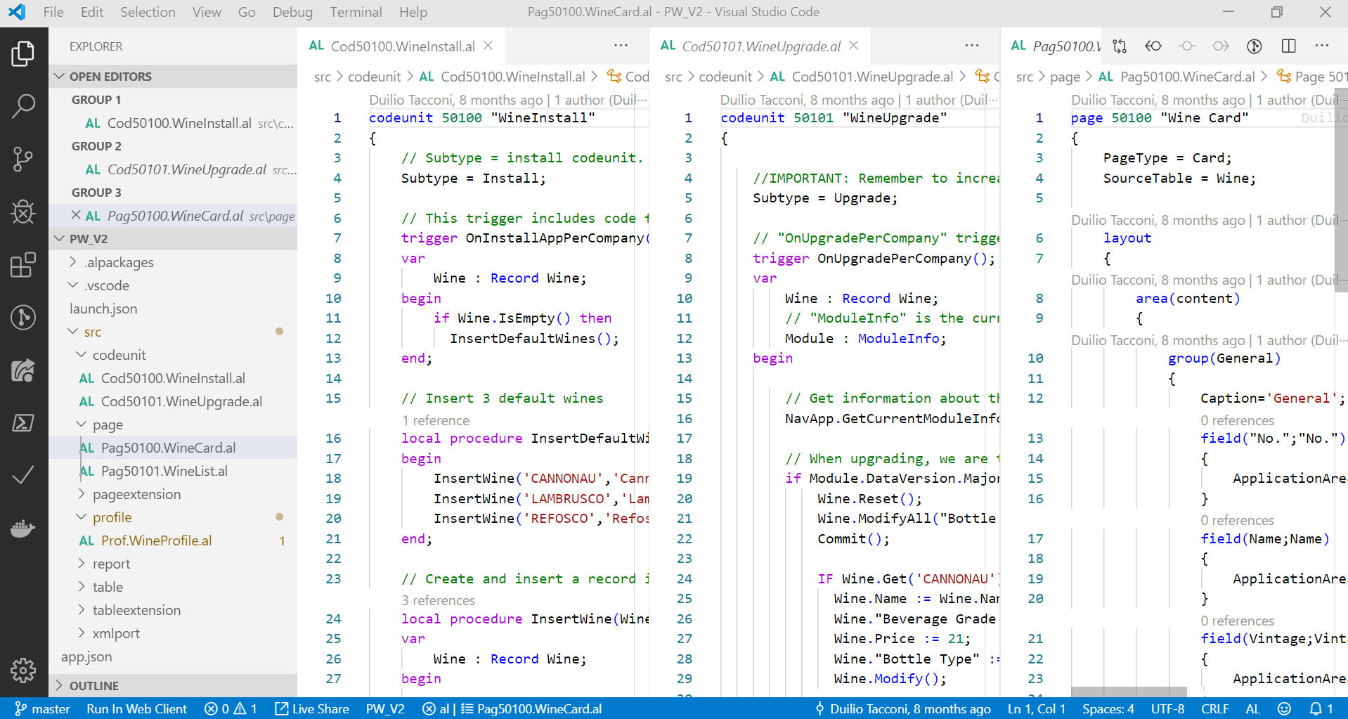Open the Debug menu

[292, 12]
